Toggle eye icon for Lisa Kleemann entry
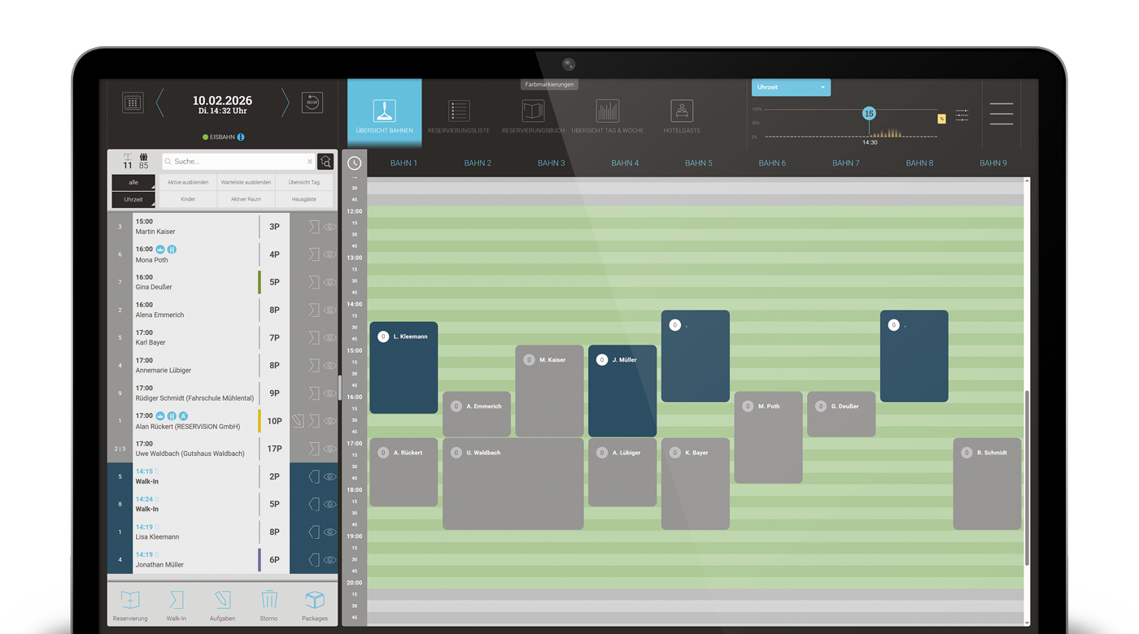The width and height of the screenshot is (1139, 634). 329,532
